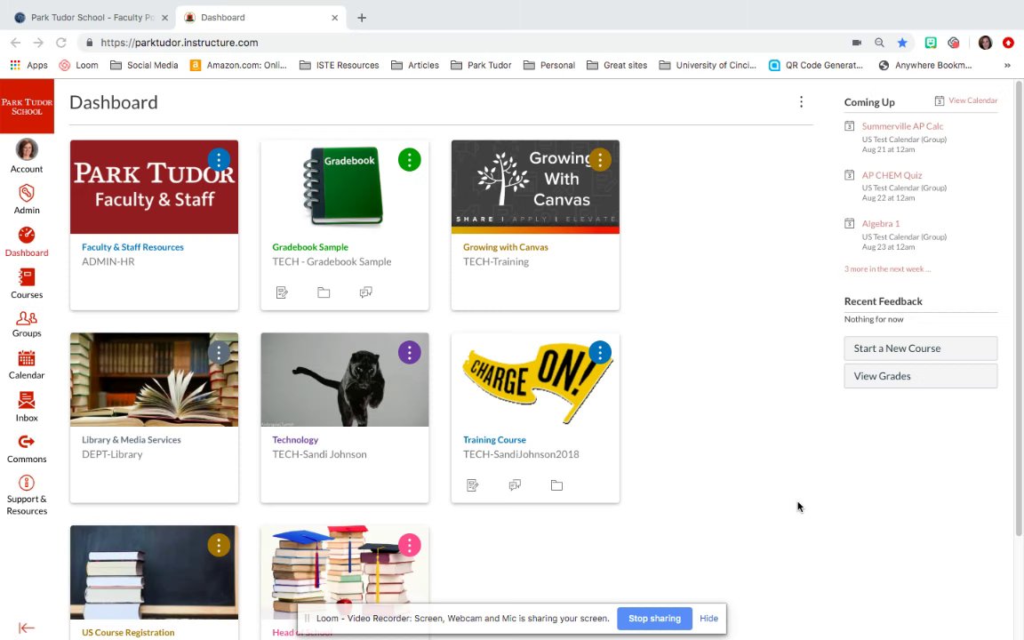The height and width of the screenshot is (640, 1024).
Task: Click the browser zoom magnifier icon
Action: (880, 43)
